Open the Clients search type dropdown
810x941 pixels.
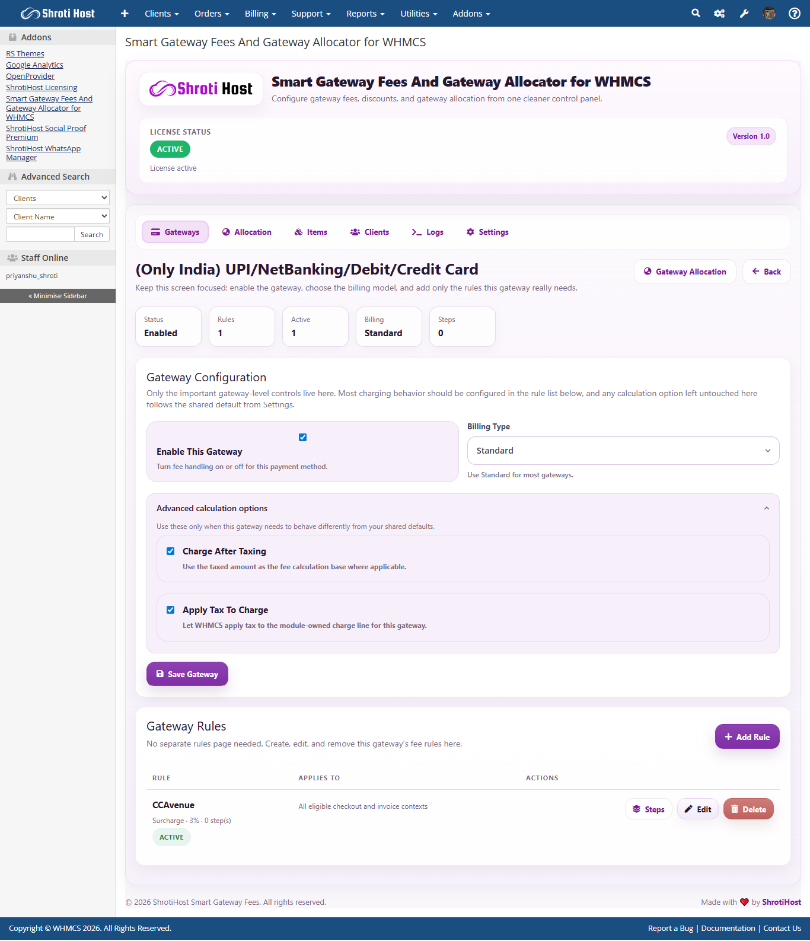58,198
